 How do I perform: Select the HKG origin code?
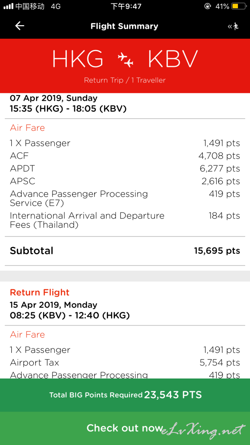click(x=78, y=59)
